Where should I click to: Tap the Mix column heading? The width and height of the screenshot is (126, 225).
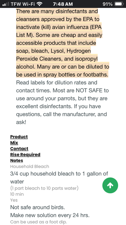[14, 143]
